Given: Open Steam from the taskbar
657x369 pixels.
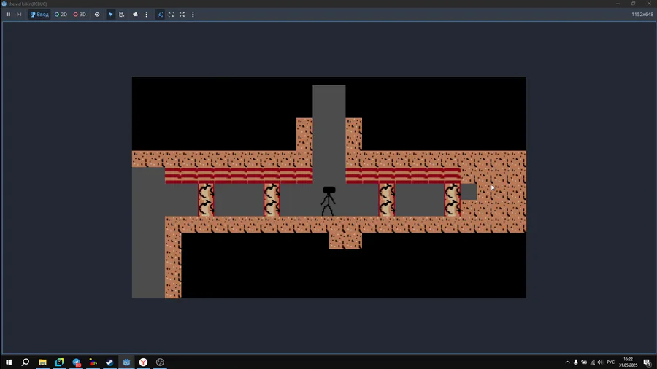Looking at the screenshot, I should coord(109,362).
